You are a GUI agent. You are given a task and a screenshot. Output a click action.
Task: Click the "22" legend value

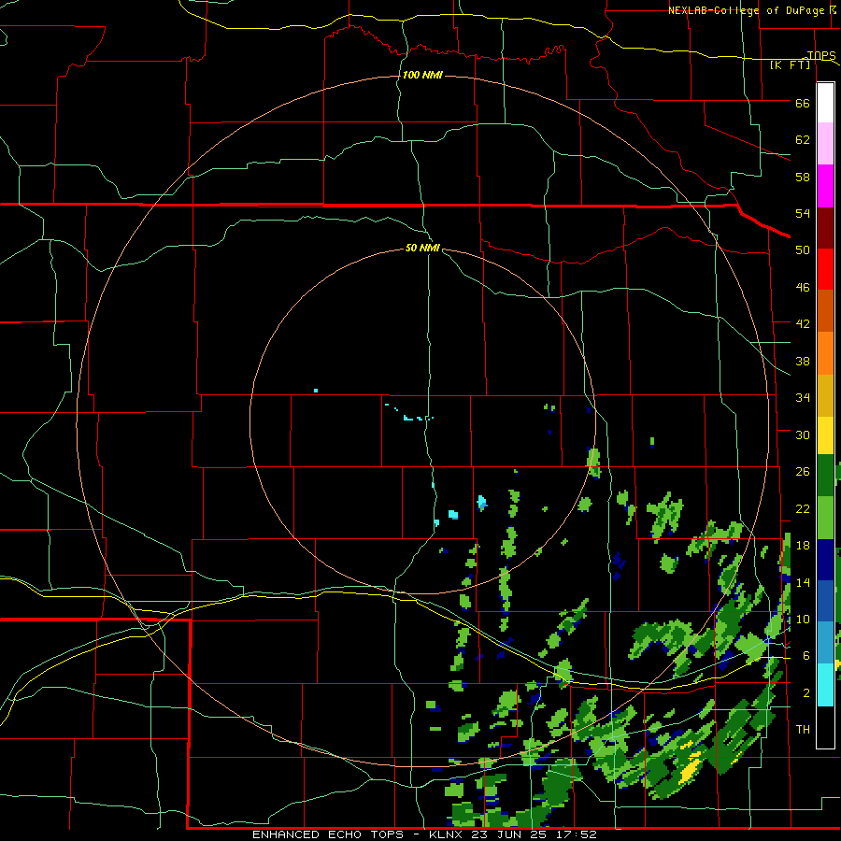point(803,508)
